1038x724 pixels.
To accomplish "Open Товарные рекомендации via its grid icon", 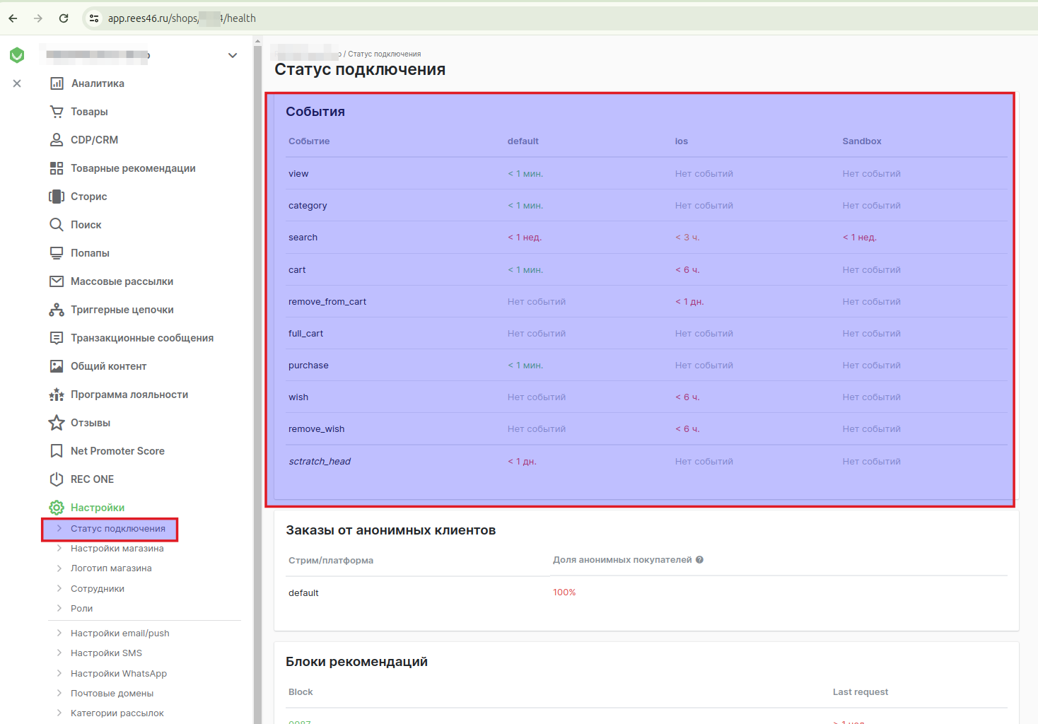I will (57, 168).
